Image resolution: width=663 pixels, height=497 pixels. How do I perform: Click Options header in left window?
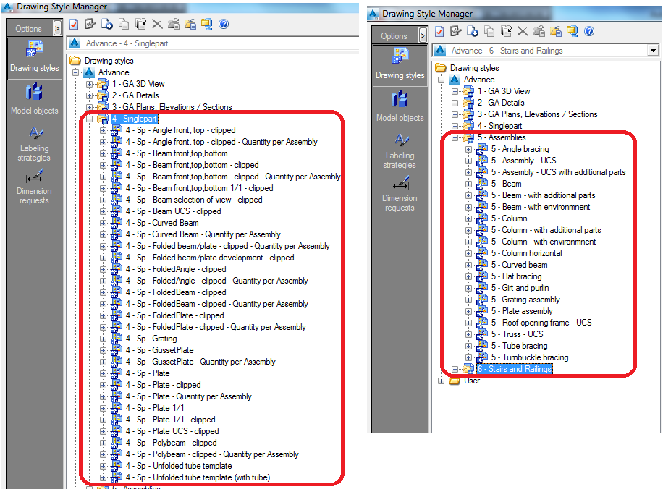pyautogui.click(x=29, y=29)
